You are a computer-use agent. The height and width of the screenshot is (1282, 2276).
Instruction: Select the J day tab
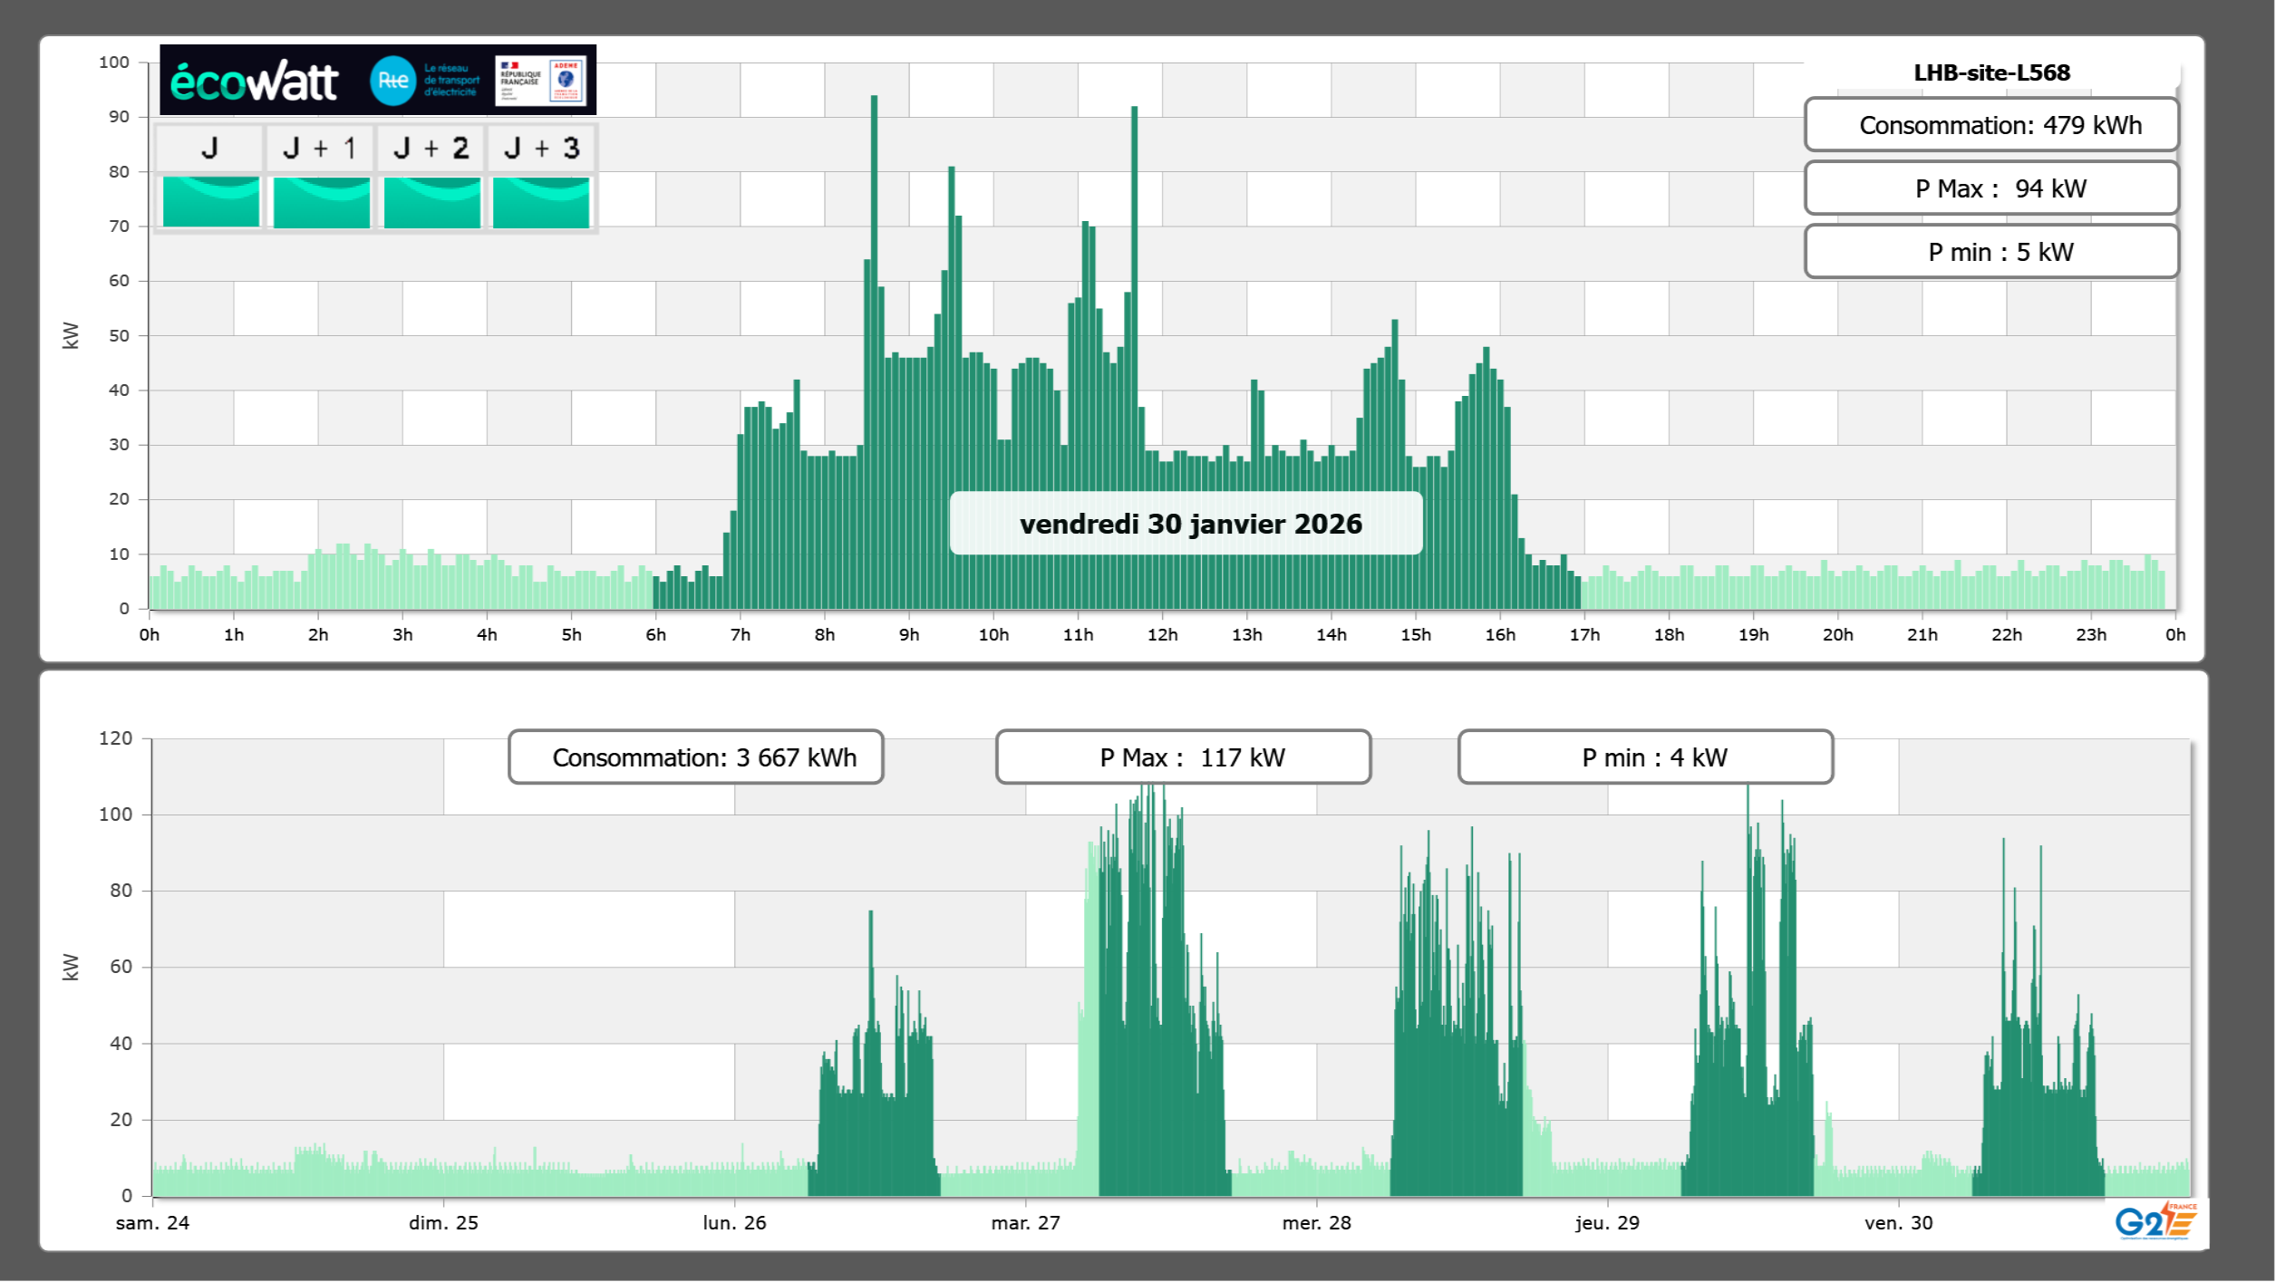[209, 149]
